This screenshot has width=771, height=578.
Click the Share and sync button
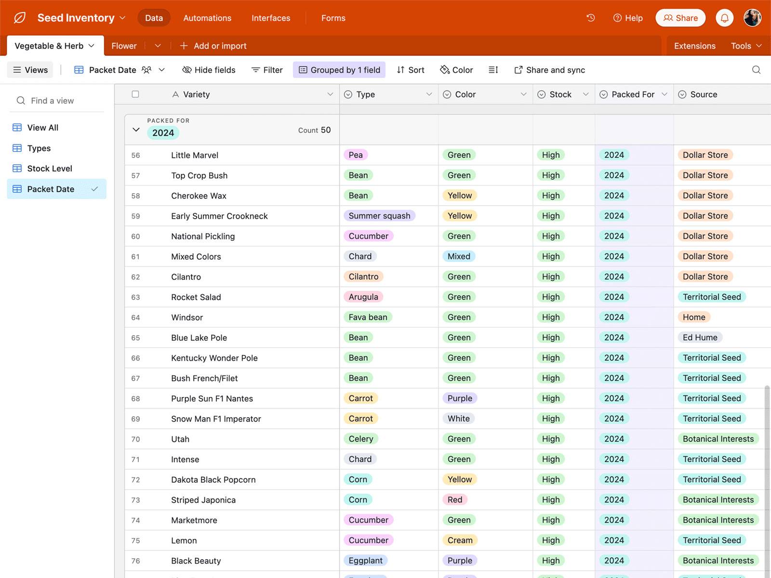tap(549, 70)
